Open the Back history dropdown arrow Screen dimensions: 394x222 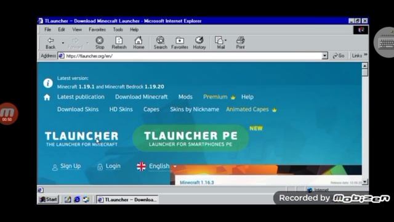click(x=63, y=43)
